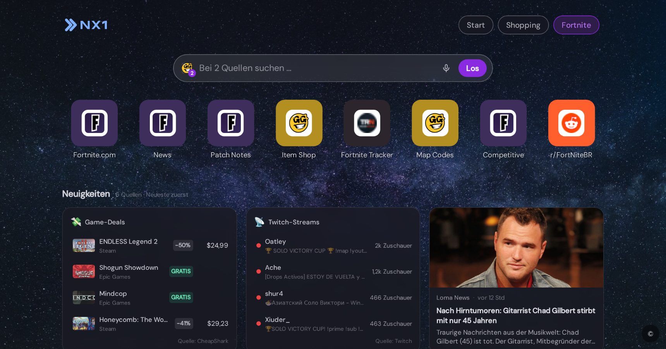Open the search sources selector icon
The width and height of the screenshot is (666, 349).
(188, 68)
